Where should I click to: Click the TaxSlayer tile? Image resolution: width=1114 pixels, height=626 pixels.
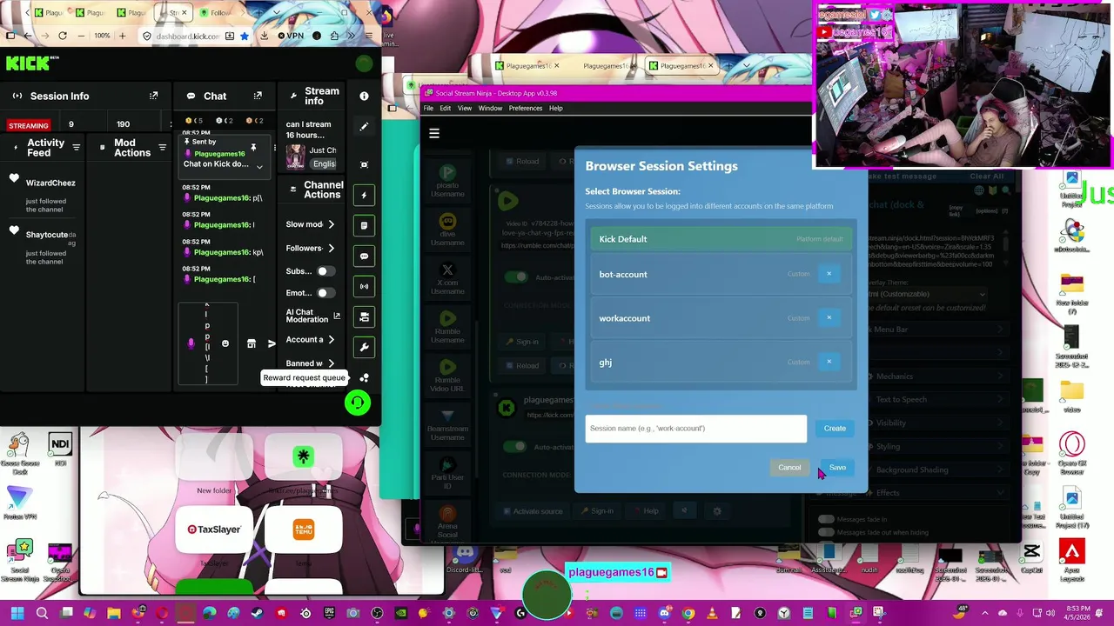coord(214,529)
